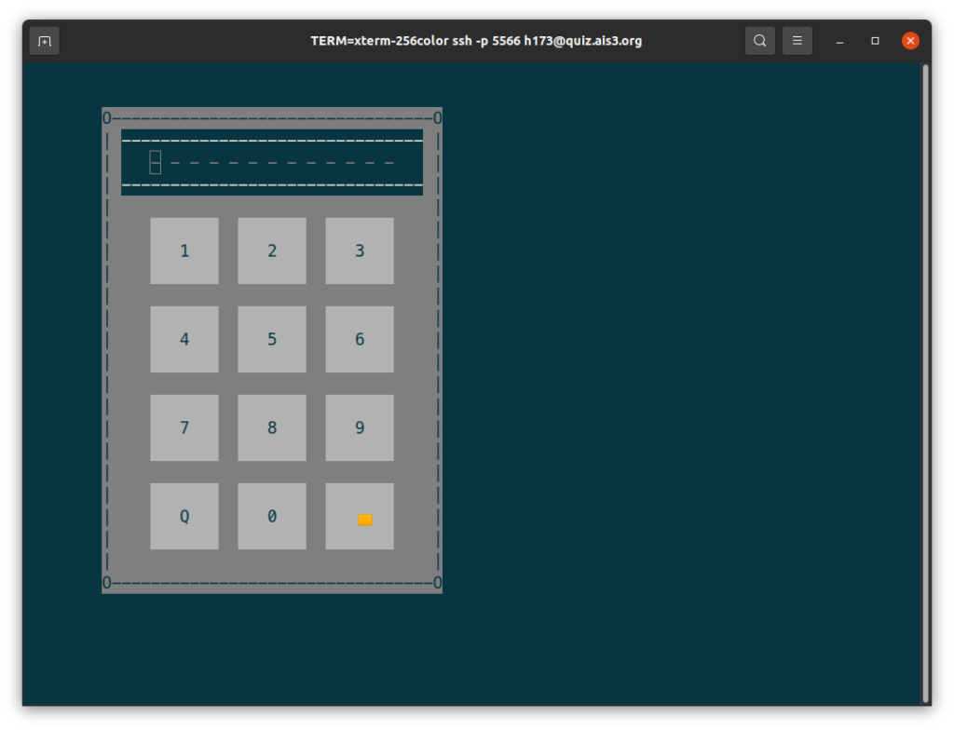Screen dimensions: 954x731
Task: Open the terminal hamburger menu
Action: click(x=797, y=41)
